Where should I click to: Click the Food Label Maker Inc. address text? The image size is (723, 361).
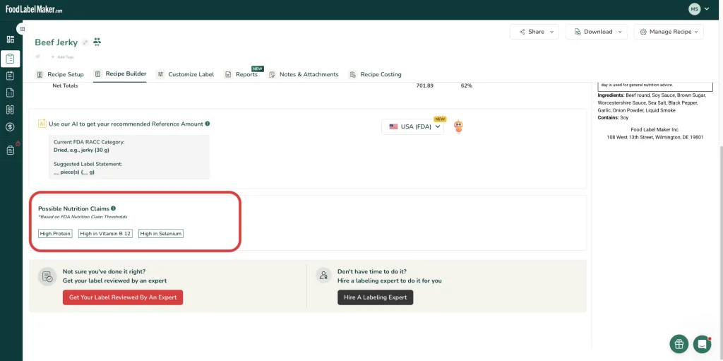point(655,134)
